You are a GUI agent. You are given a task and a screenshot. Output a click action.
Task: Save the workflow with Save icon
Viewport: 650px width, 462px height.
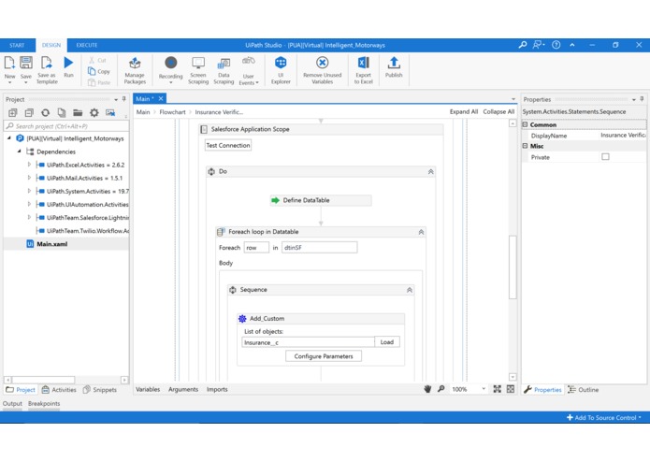(x=25, y=68)
